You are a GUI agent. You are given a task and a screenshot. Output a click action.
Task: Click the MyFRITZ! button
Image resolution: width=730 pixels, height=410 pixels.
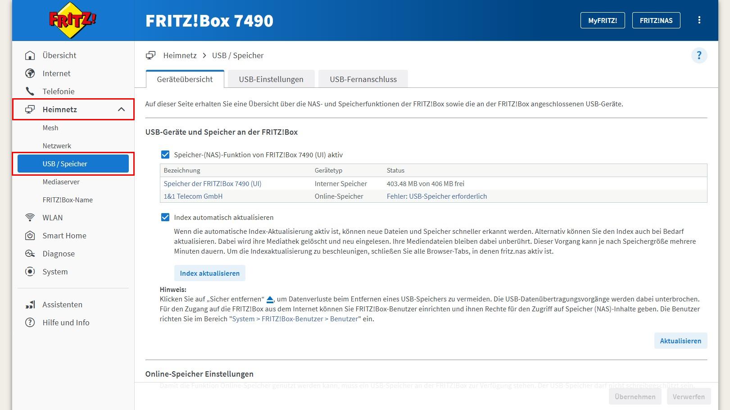tap(603, 20)
